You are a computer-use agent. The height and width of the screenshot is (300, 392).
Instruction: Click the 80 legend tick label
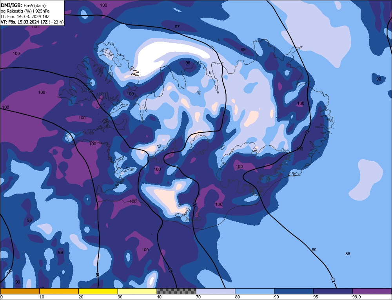point(238,297)
